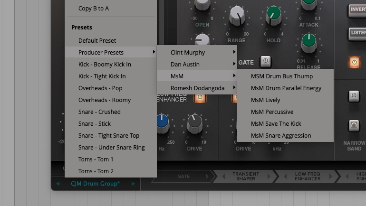Load MsM Lively preset

coord(285,100)
